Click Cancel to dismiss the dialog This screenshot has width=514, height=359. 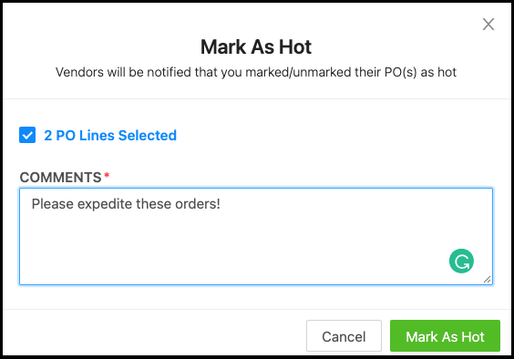(x=344, y=336)
